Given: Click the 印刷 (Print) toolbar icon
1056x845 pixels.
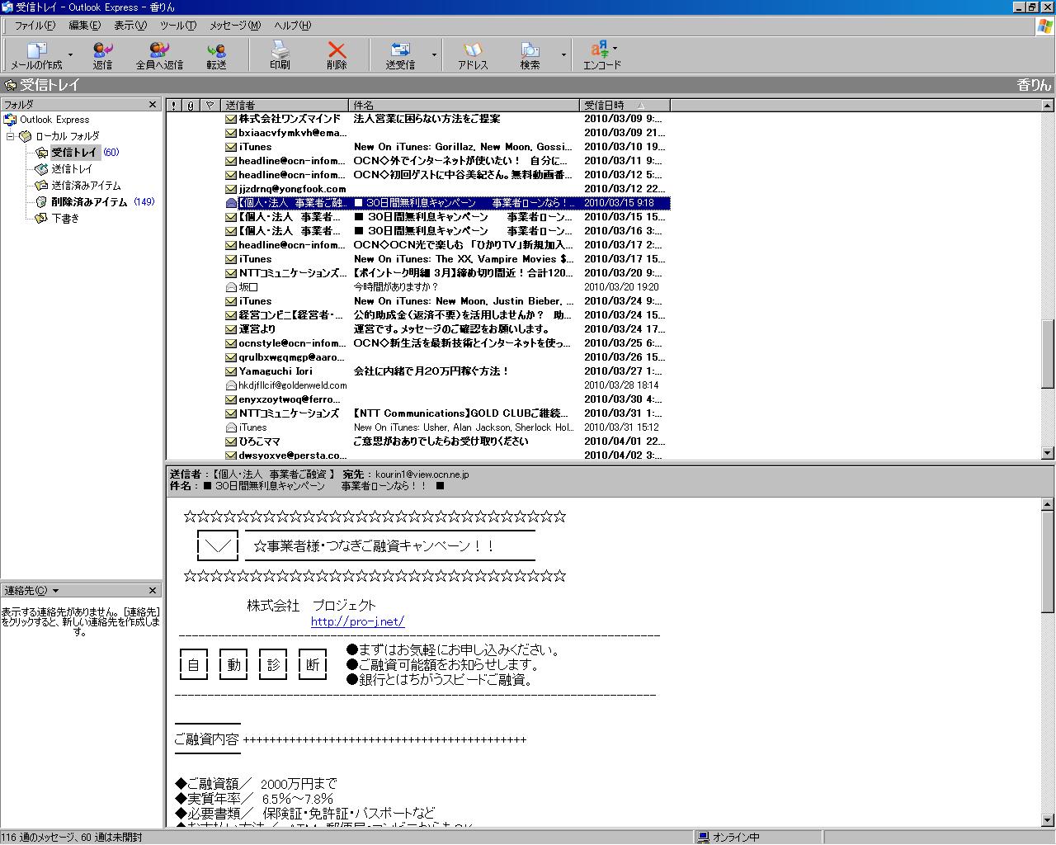Looking at the screenshot, I should (280, 55).
